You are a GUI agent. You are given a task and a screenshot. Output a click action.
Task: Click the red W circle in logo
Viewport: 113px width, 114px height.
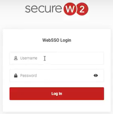(70, 9)
